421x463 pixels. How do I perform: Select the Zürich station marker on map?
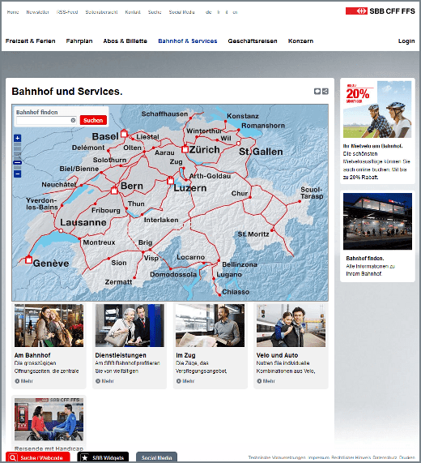point(185,148)
